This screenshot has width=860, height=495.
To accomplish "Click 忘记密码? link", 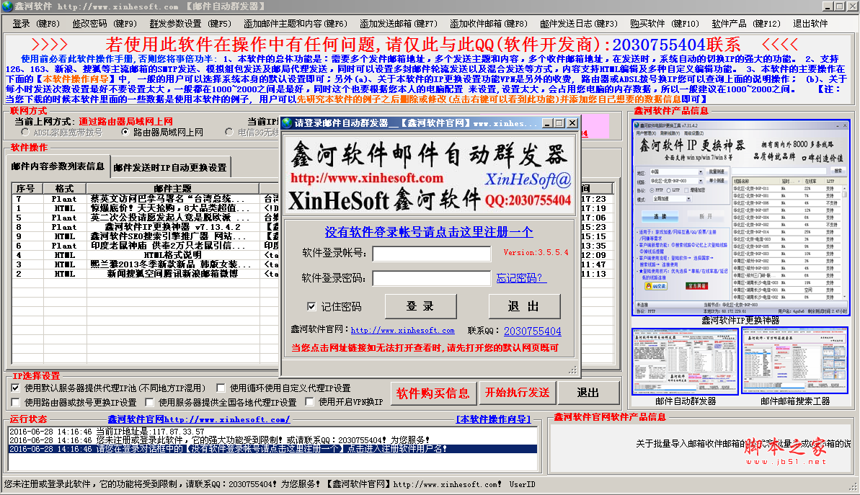I will pos(521,278).
